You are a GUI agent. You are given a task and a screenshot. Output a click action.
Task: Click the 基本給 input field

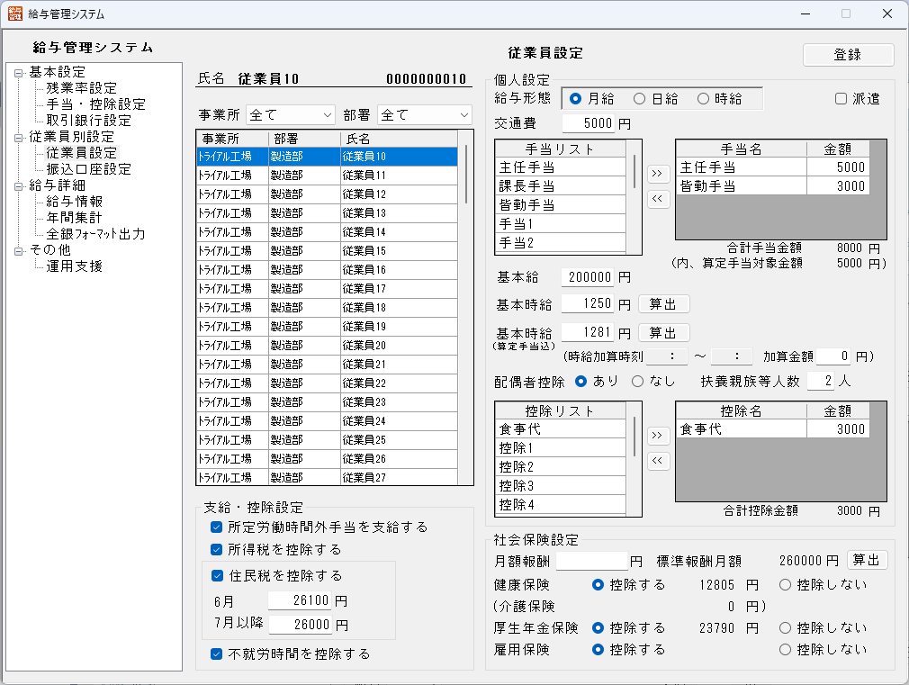click(588, 276)
